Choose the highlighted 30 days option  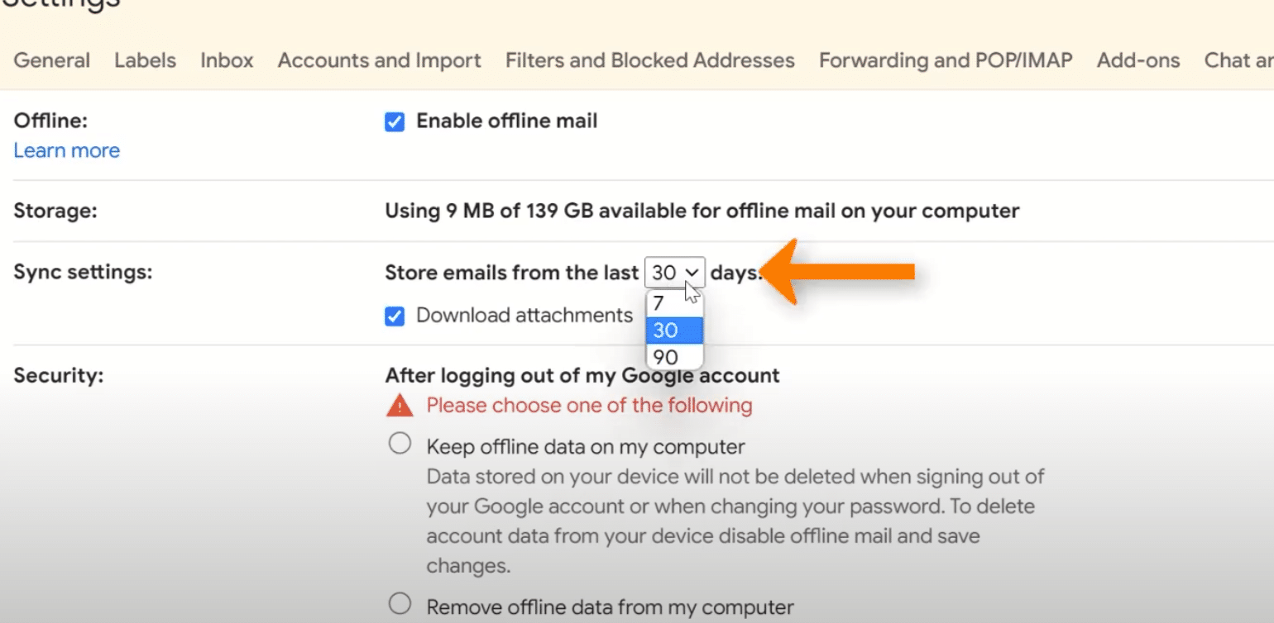click(673, 331)
